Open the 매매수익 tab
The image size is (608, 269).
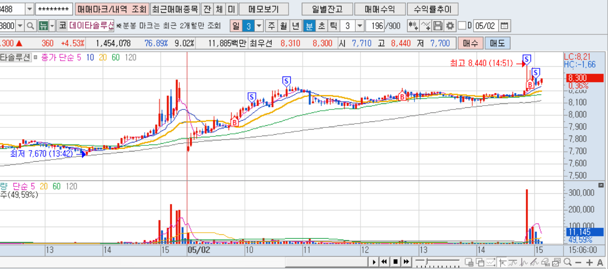[379, 9]
